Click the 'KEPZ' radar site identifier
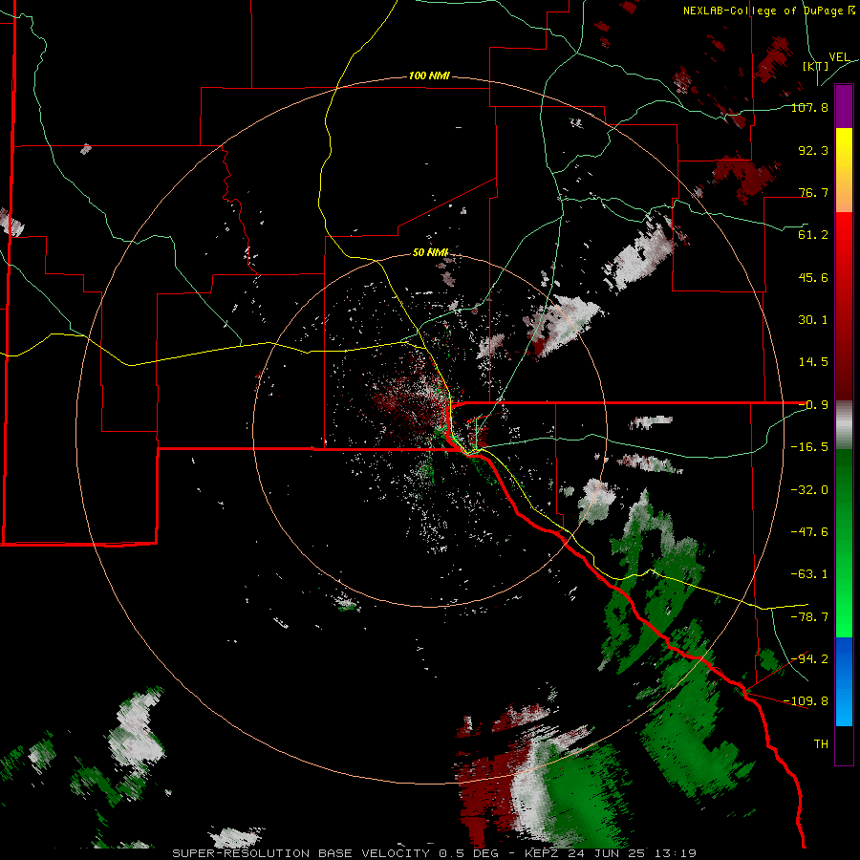 (x=542, y=853)
